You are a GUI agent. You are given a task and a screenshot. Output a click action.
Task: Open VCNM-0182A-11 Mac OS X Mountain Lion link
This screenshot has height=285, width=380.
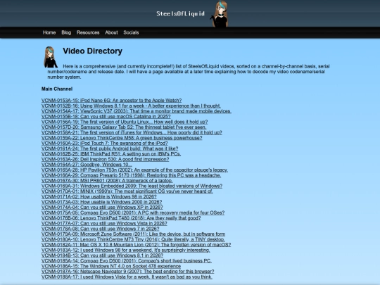coord(137,245)
